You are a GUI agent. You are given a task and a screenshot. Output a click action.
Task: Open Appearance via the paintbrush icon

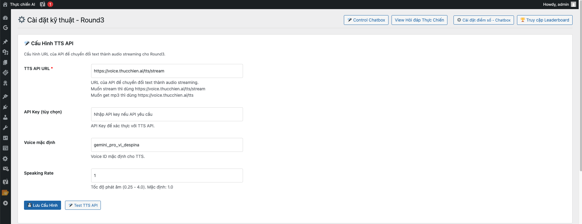coord(5,97)
